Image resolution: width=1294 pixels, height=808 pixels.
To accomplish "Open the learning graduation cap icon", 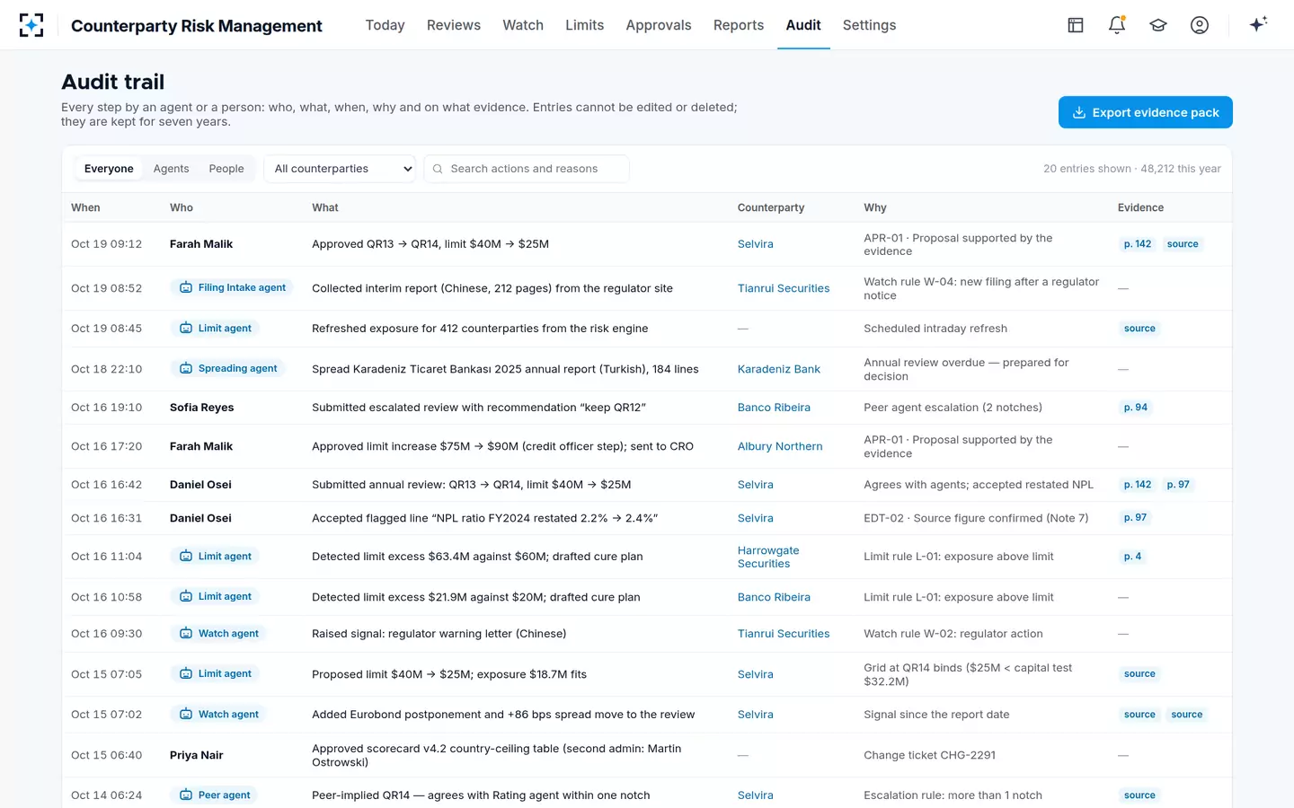I will (x=1158, y=25).
